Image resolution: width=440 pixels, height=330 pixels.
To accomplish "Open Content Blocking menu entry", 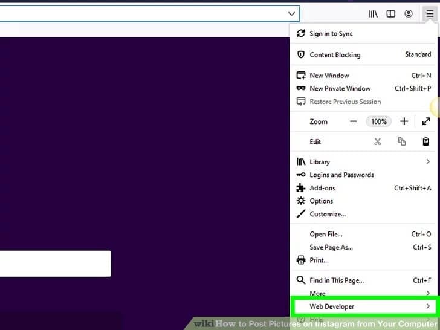I will pyautogui.click(x=364, y=54).
